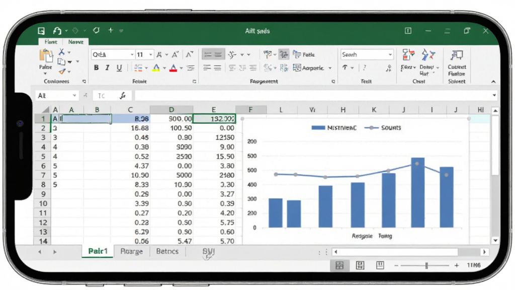The width and height of the screenshot is (515, 290).
Task: Click cell containing 100.50
Action: click(x=172, y=128)
